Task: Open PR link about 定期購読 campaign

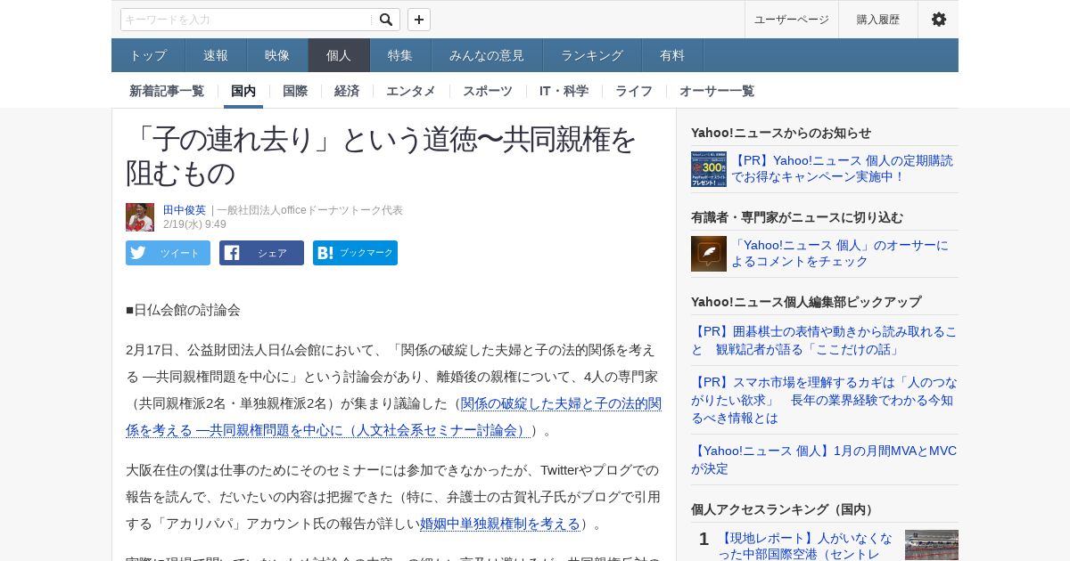Action: (842, 168)
